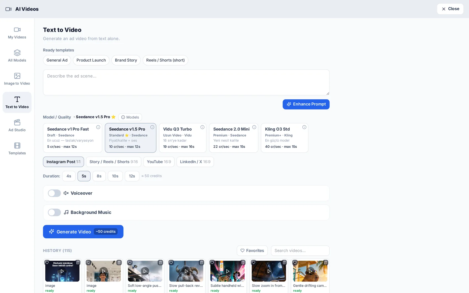Switch to Image to Video
Image resolution: width=469 pixels, height=293 pixels.
click(x=17, y=79)
